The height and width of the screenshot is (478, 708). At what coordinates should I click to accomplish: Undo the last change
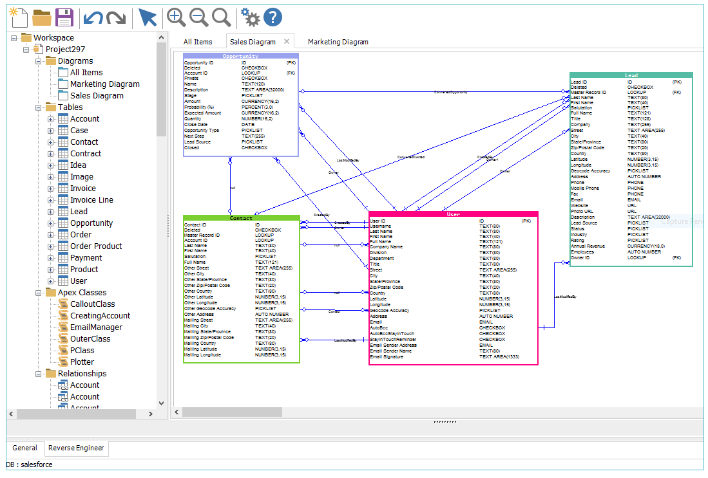click(x=92, y=17)
